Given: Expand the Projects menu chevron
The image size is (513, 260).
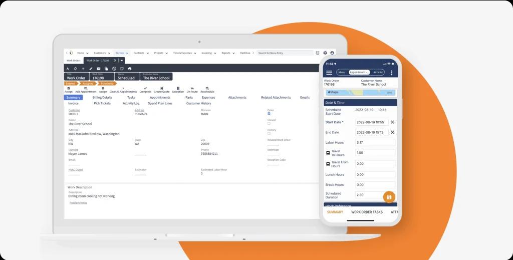Looking at the screenshot, I should (x=166, y=53).
